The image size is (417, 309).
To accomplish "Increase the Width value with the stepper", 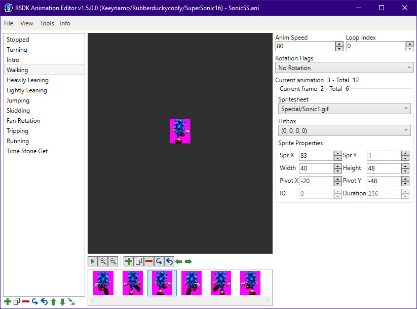I will pyautogui.click(x=338, y=165).
